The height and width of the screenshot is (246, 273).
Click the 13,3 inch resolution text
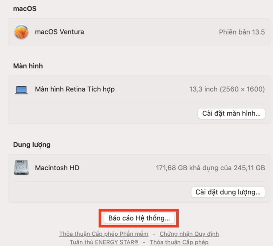pos(227,89)
